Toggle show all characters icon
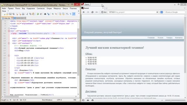The height and width of the screenshot is (105, 187). (70, 14)
